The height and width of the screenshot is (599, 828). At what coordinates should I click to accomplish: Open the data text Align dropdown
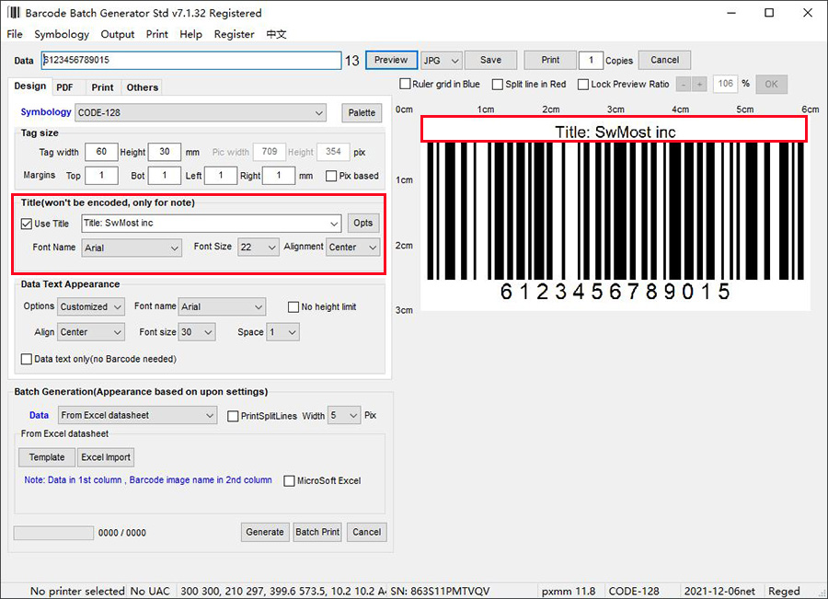[x=91, y=332]
